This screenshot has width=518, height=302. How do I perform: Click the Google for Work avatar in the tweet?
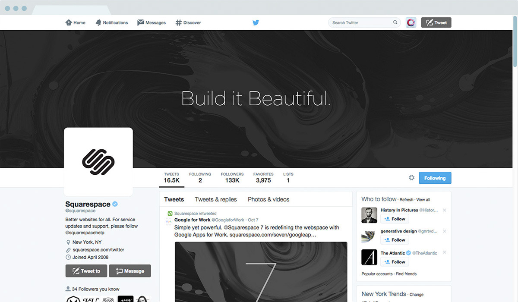tap(168, 222)
